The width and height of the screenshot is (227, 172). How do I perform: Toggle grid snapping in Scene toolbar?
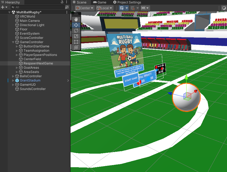[133, 8]
